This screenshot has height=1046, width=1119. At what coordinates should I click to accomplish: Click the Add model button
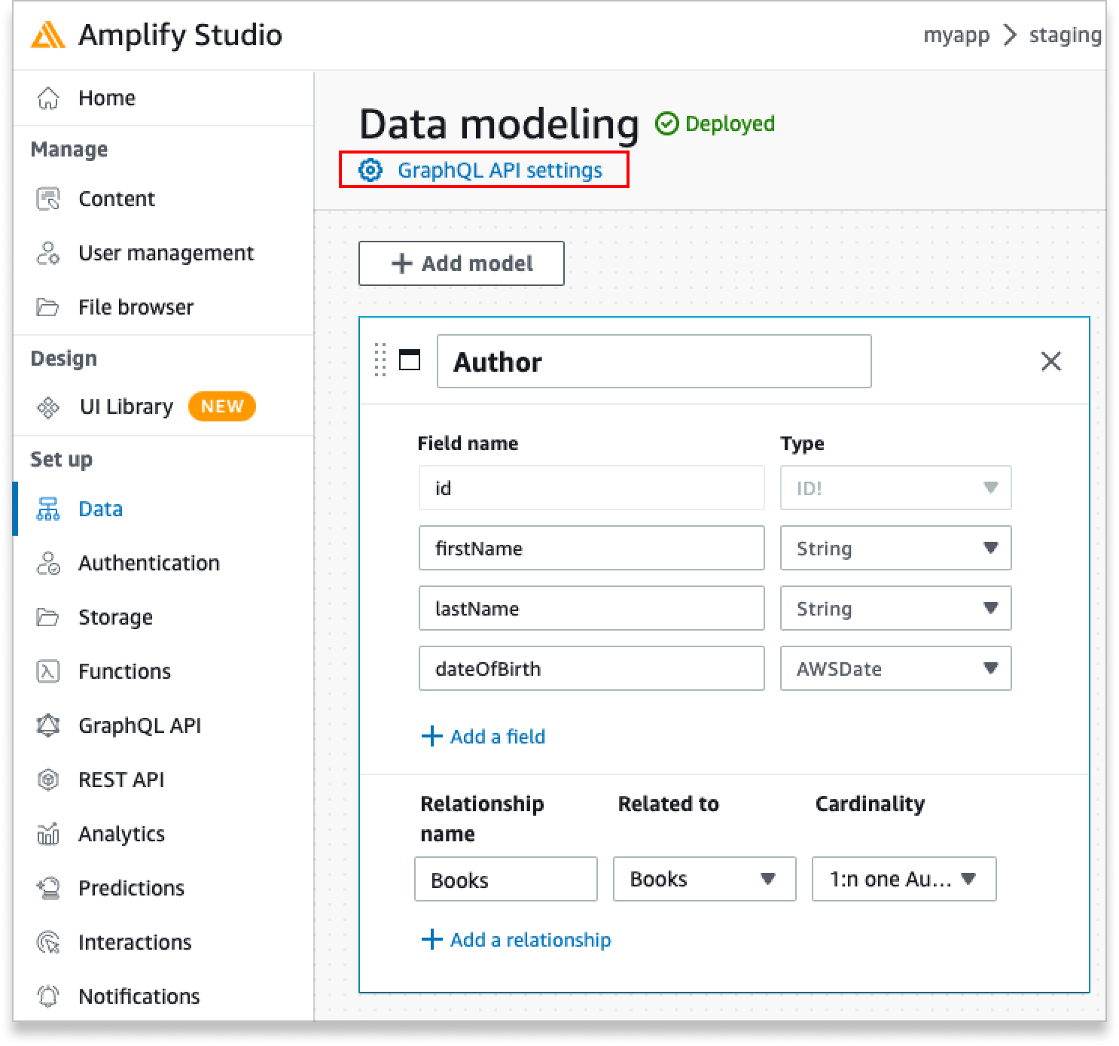click(461, 263)
